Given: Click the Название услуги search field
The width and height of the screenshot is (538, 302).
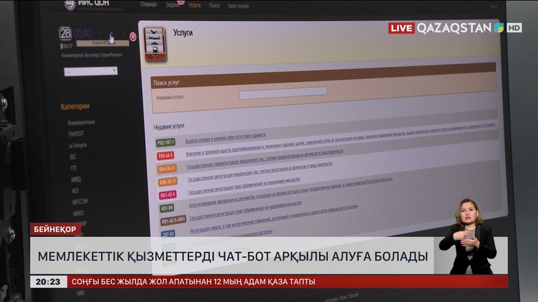Looking at the screenshot, I should pos(283,92).
